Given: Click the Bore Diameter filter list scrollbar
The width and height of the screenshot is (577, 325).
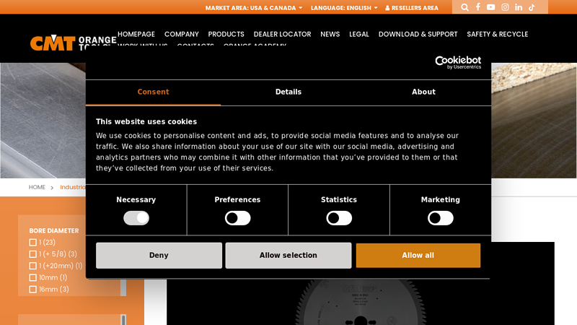Looking at the screenshot, I should pyautogui.click(x=123, y=287).
